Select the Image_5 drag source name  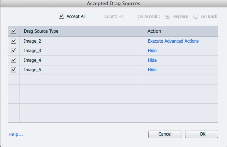coord(32,70)
